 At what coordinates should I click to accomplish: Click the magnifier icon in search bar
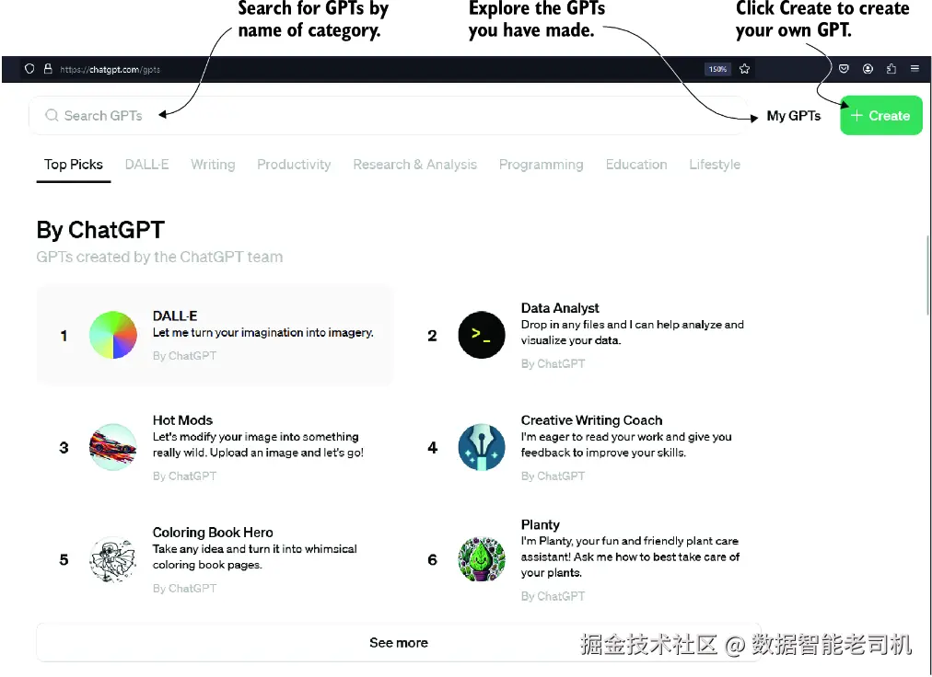pyautogui.click(x=52, y=115)
